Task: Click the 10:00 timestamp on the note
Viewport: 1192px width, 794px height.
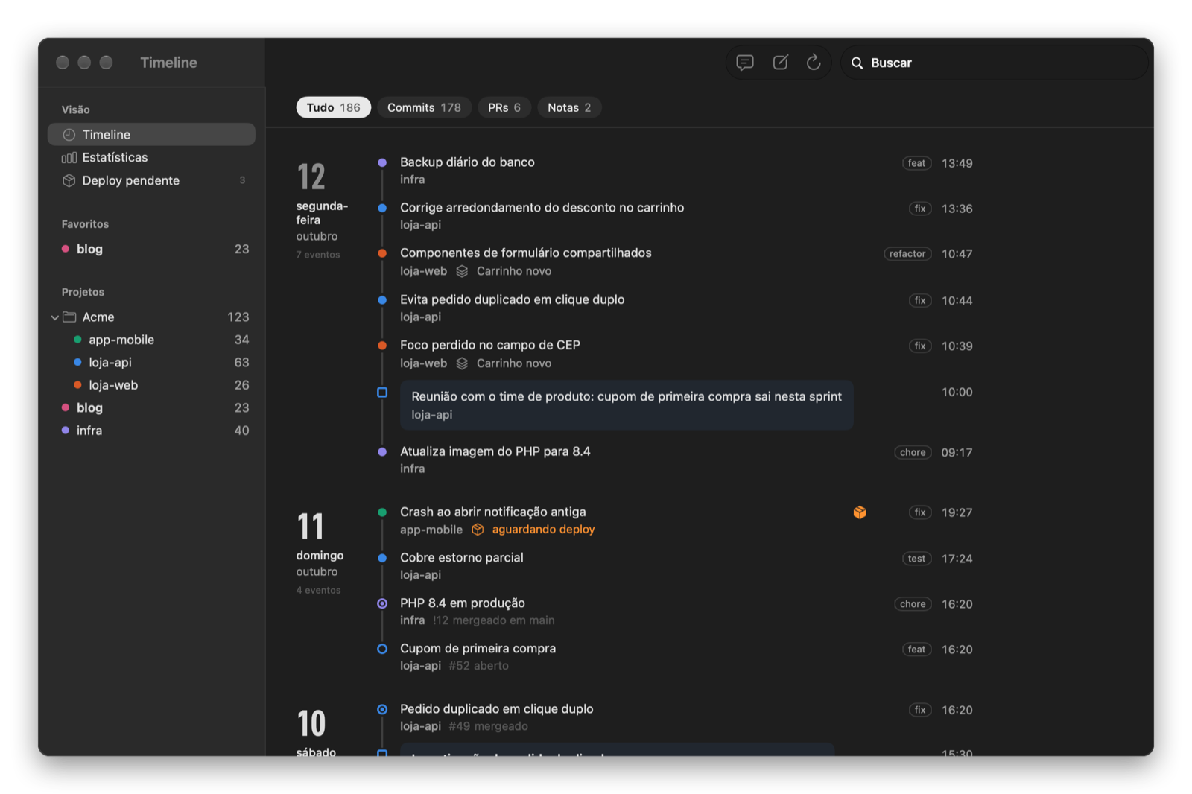Action: (957, 393)
